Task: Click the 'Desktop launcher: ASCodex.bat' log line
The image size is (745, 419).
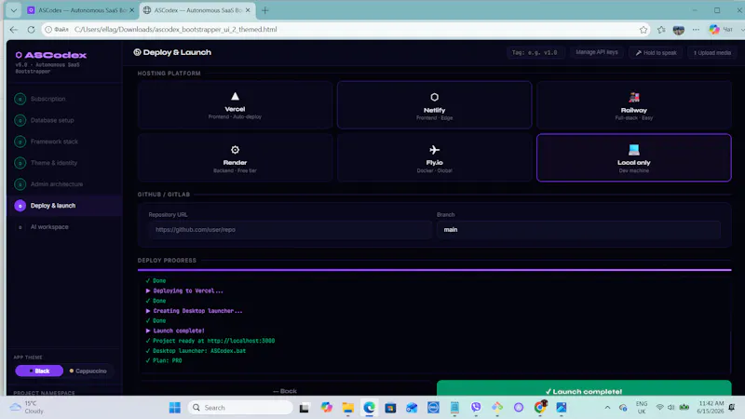Action: tap(196, 351)
